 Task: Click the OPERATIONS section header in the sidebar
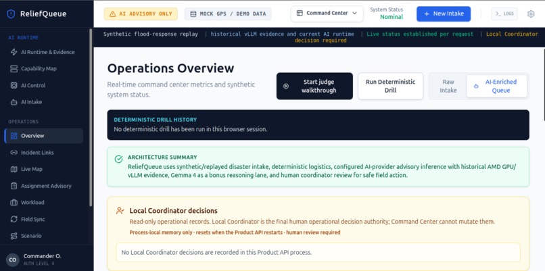click(x=23, y=122)
